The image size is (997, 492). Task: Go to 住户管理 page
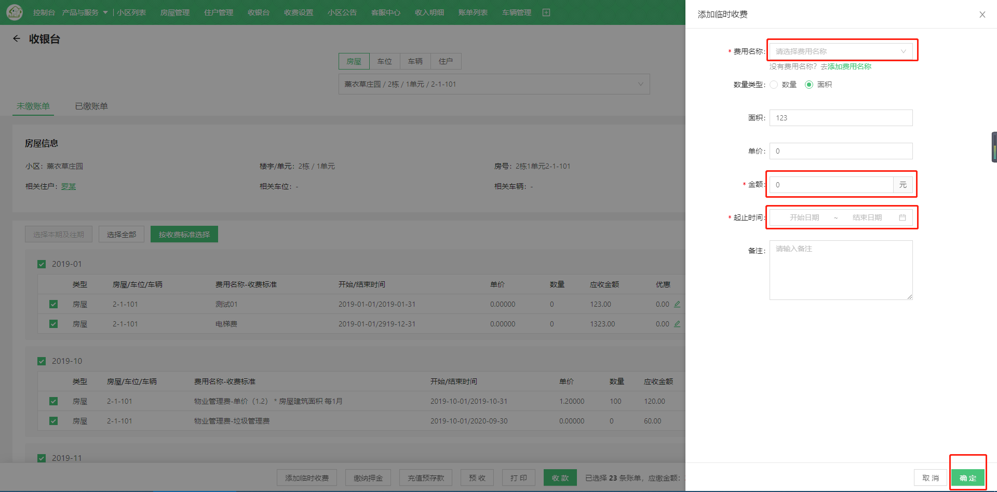[219, 12]
